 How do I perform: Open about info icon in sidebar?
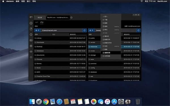[x=31, y=57]
